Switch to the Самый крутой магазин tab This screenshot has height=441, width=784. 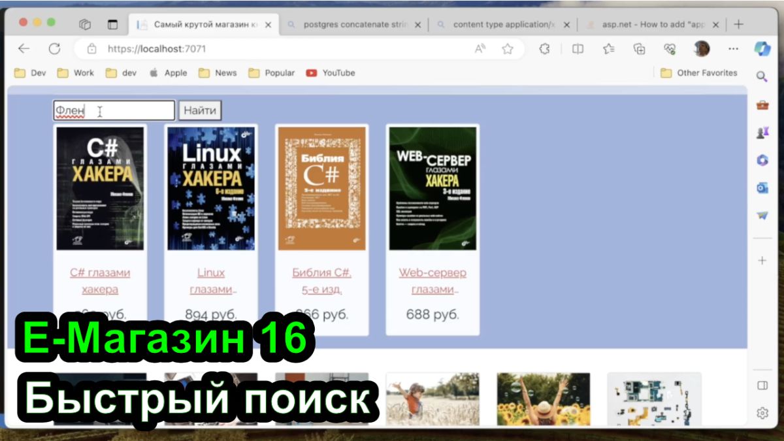point(204,25)
